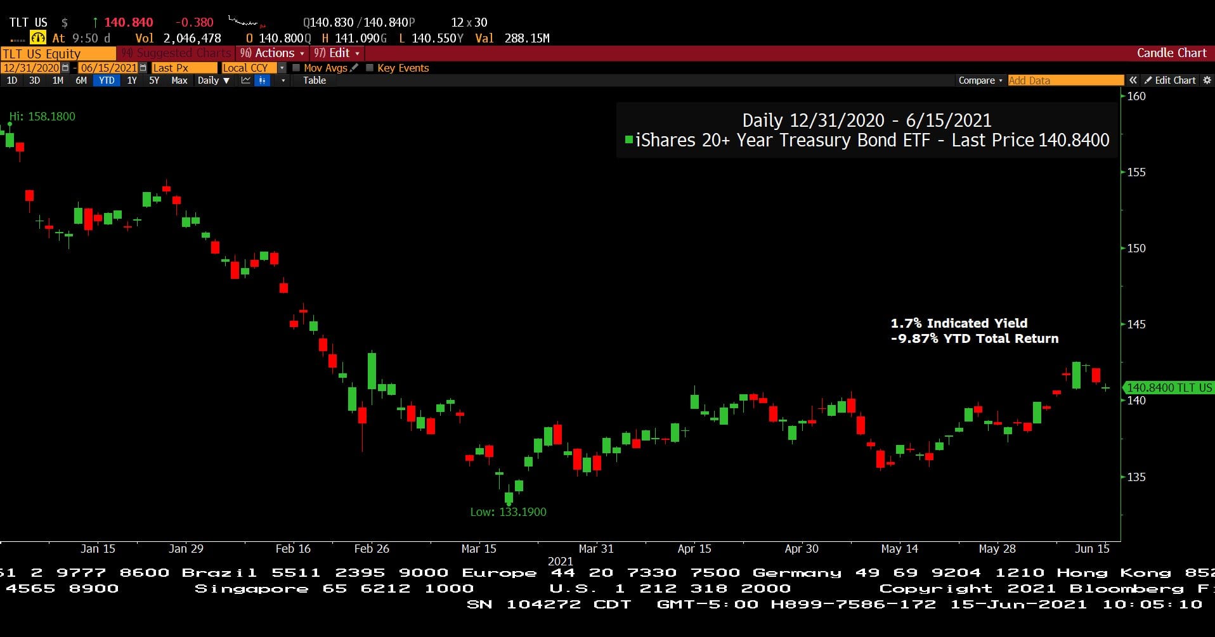This screenshot has width=1215, height=637.
Task: Enable the Key Events checkbox
Action: 370,68
